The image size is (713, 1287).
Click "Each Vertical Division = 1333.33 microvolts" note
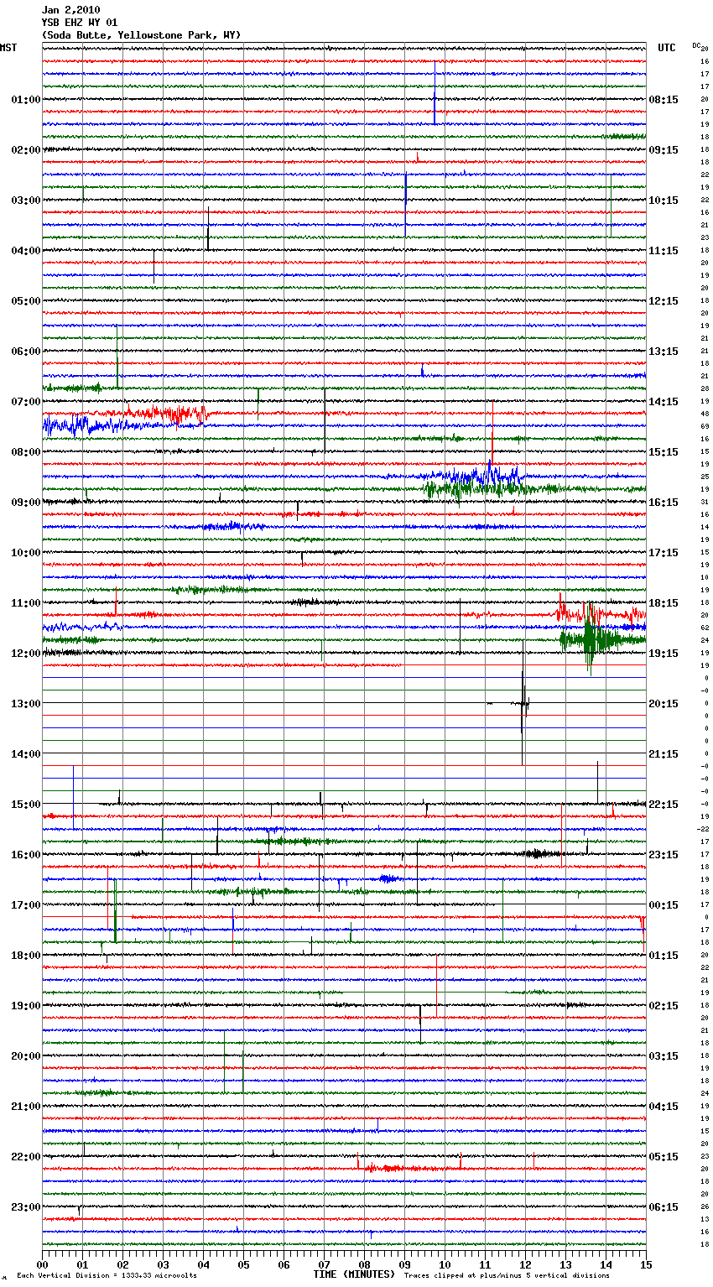coord(107,1276)
